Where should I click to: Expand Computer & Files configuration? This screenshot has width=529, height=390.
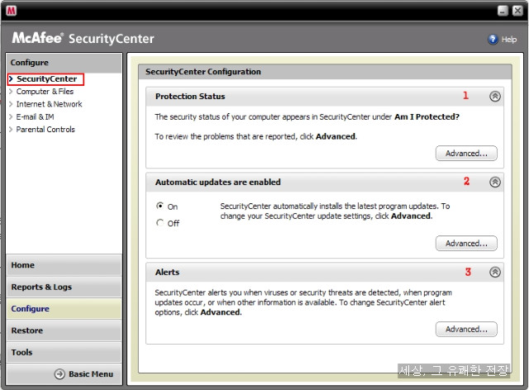[x=45, y=92]
